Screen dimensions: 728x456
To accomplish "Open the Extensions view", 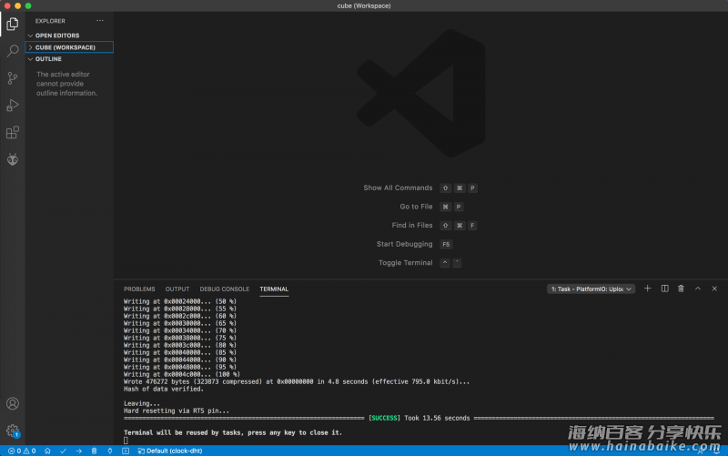I will 13,133.
